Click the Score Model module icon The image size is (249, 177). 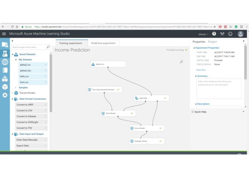click(132, 128)
